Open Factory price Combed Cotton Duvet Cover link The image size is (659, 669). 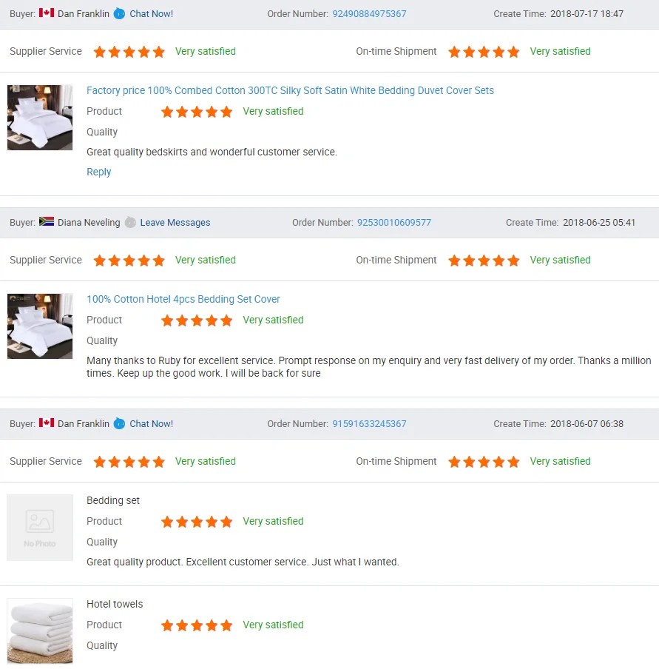pos(290,90)
